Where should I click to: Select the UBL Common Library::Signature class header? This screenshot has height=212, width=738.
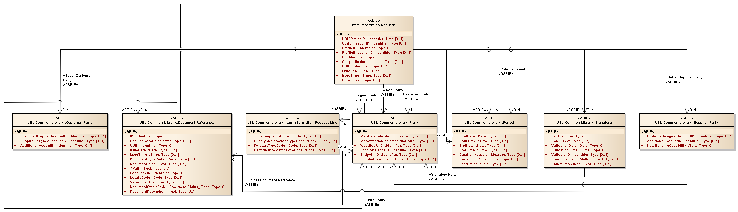point(584,123)
